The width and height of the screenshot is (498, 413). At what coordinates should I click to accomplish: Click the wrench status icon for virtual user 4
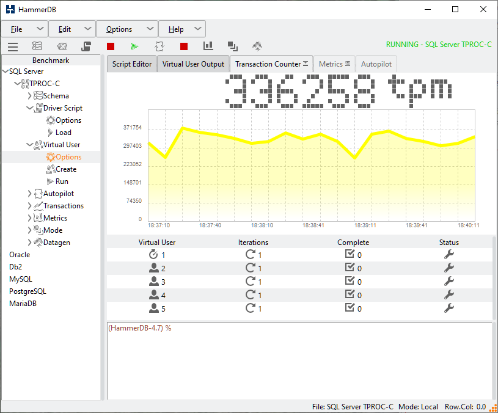point(449,294)
